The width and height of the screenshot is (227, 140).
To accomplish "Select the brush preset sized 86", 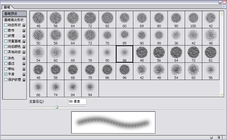I will (x=107, y=71).
